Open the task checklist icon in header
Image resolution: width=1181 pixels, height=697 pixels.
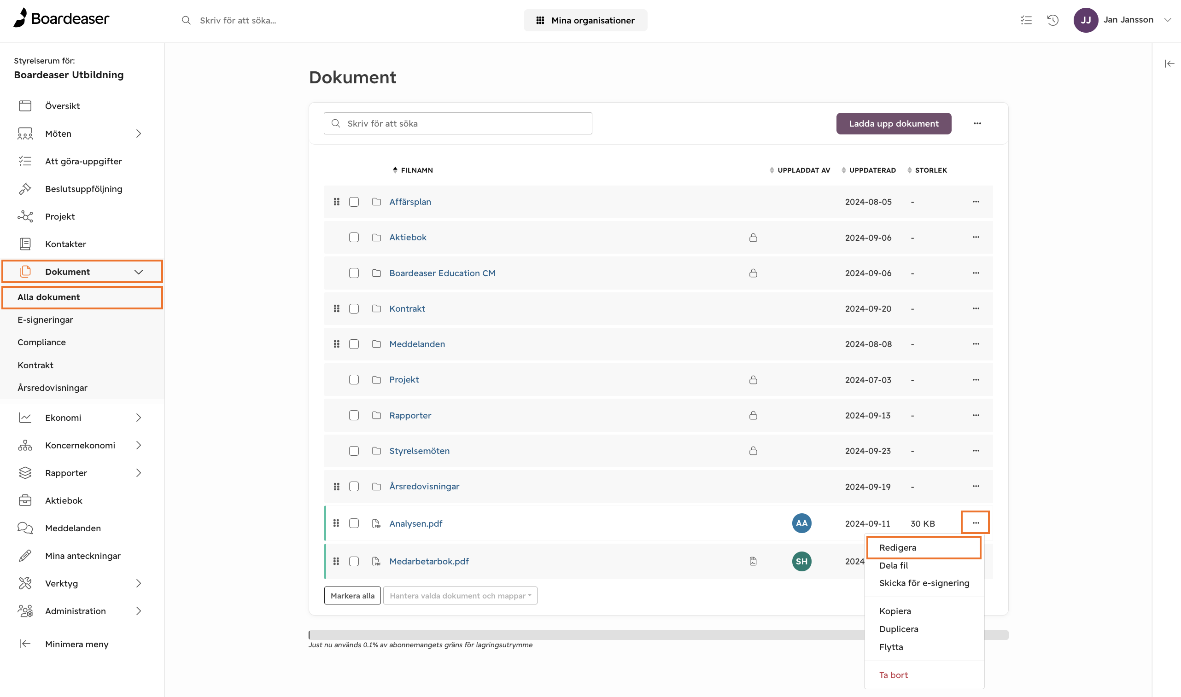[x=1026, y=20]
